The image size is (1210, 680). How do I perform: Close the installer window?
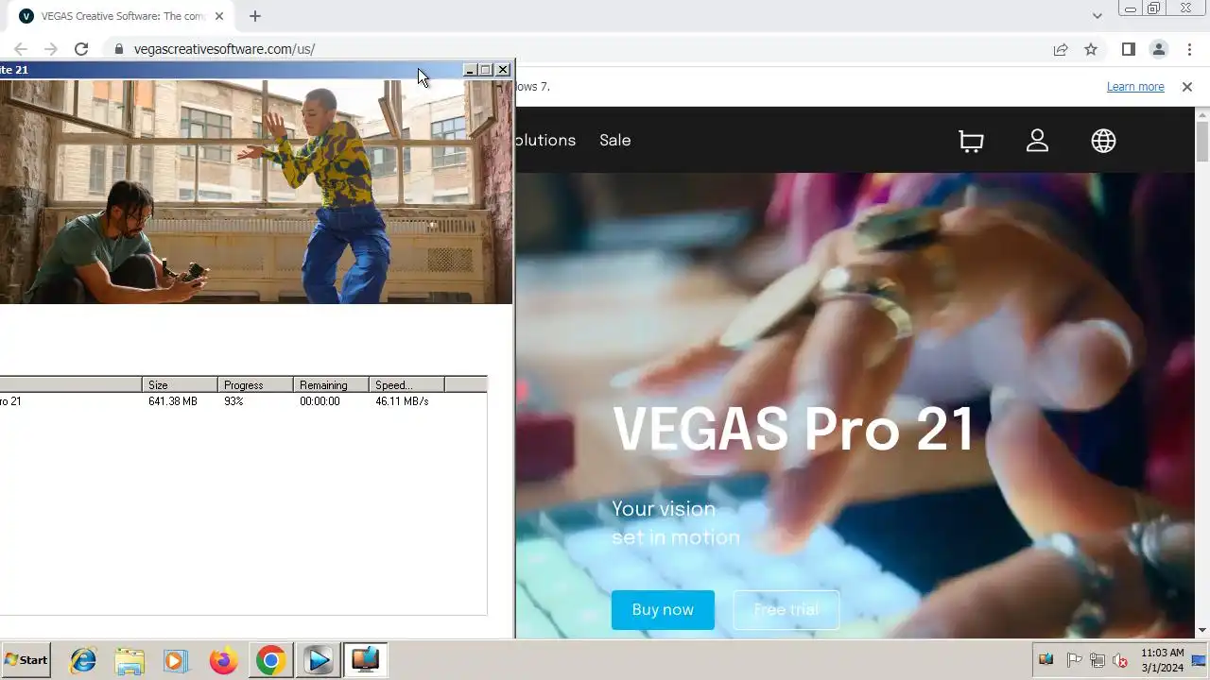coord(503,70)
